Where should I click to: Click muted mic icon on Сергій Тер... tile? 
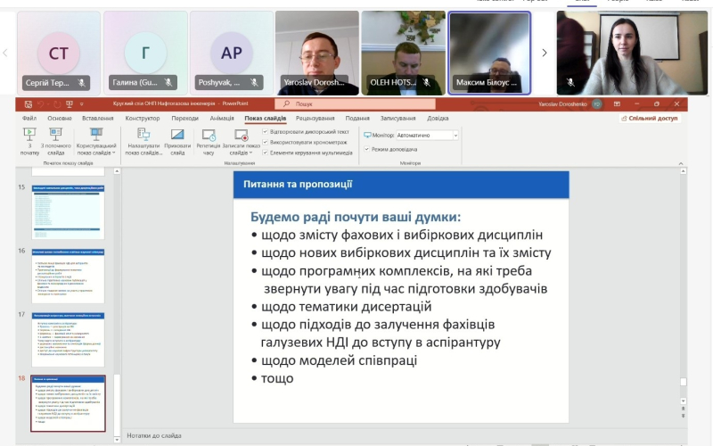coord(81,82)
